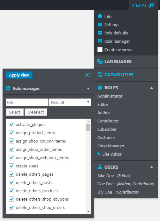The width and height of the screenshot is (160, 221).
Task: View as Author role
Action: pyautogui.click(x=103, y=113)
